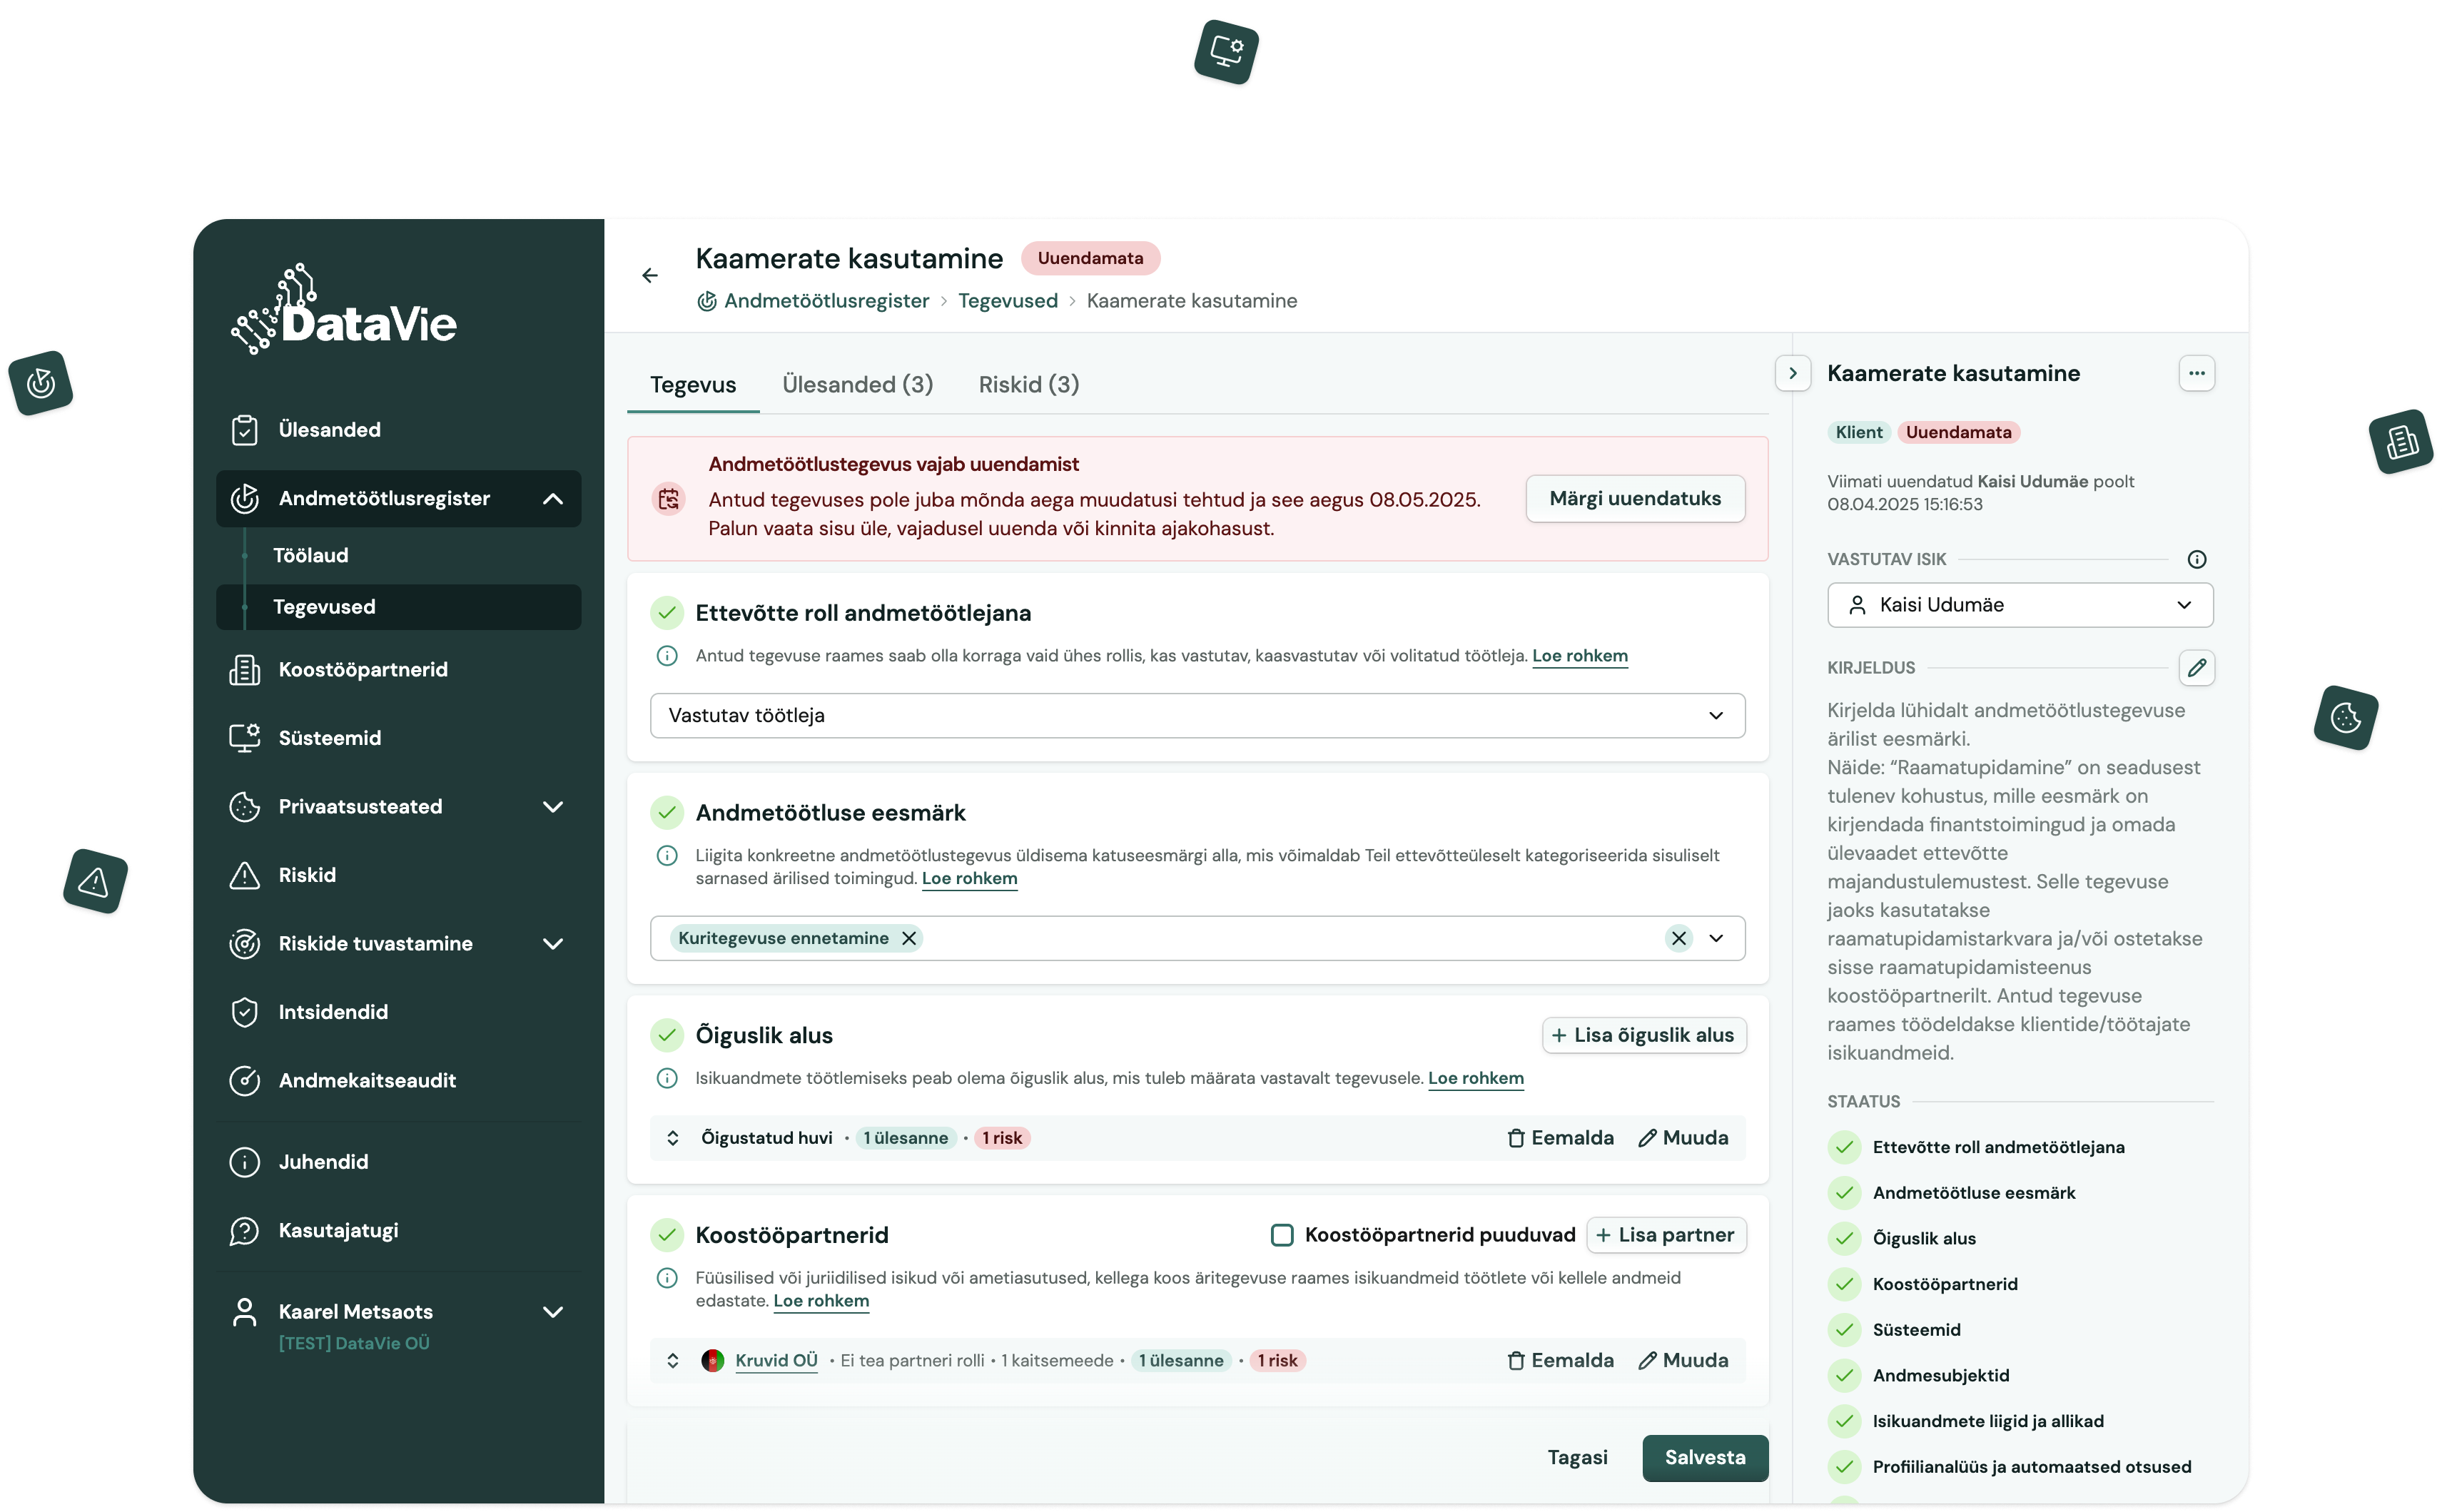Viewport: 2442px width, 1512px height.
Task: Click info icon under Koostööpartnerid heading
Action: click(x=667, y=1278)
